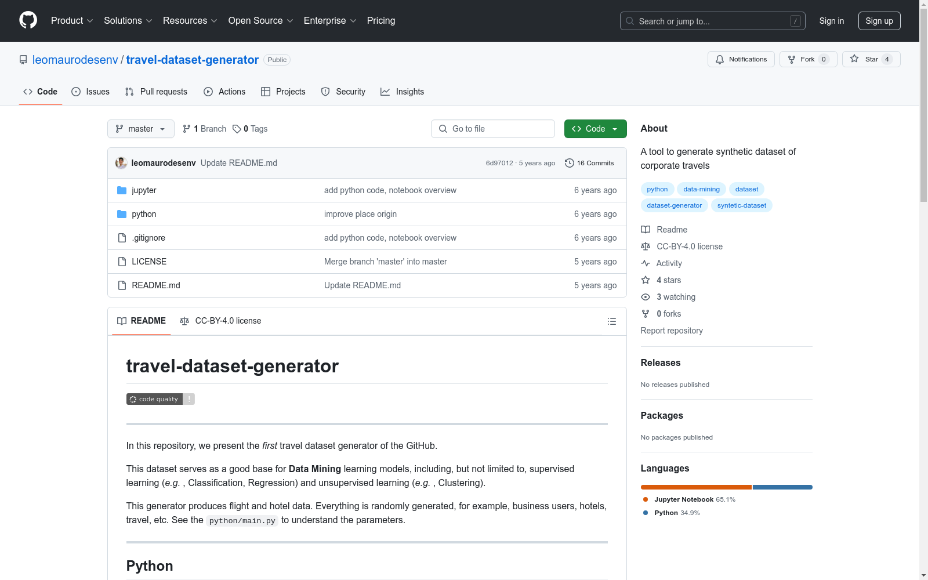Click the scale icon beside CC-BY-4.0 license

646,246
